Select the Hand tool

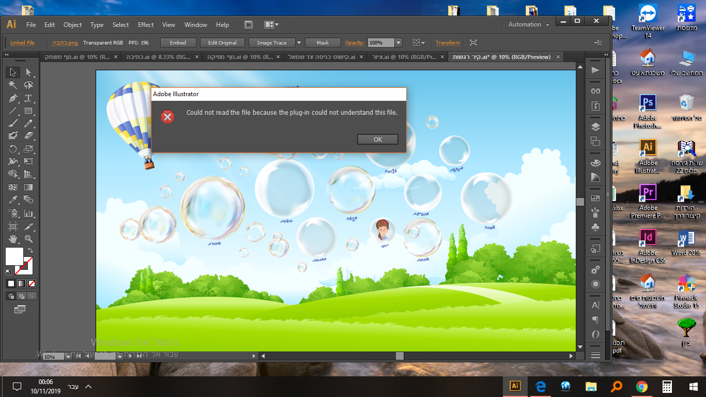(13, 238)
